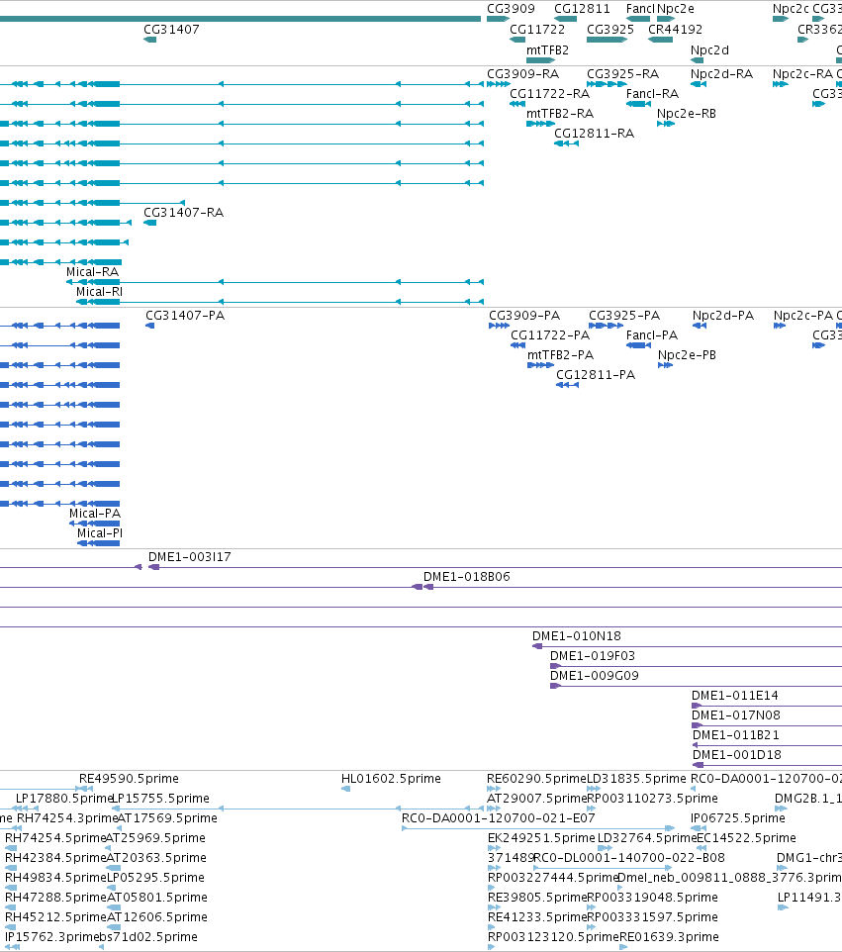Open the RE01639.3prime EST label
842x952 pixels.
(669, 937)
